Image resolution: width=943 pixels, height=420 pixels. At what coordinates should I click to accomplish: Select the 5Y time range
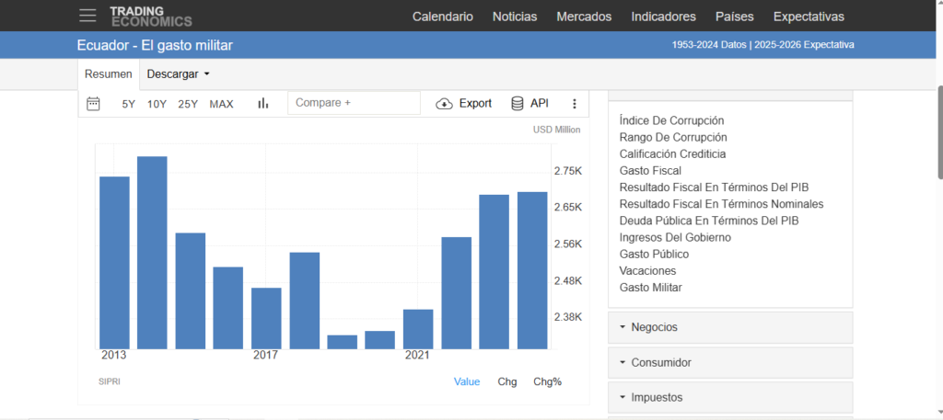coord(129,104)
